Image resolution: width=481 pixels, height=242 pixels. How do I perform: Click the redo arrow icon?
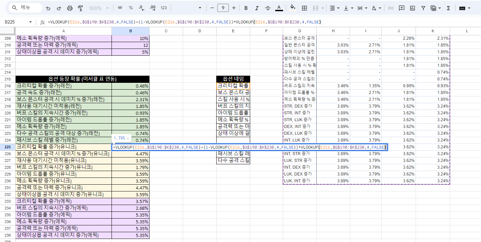(x=59, y=8)
